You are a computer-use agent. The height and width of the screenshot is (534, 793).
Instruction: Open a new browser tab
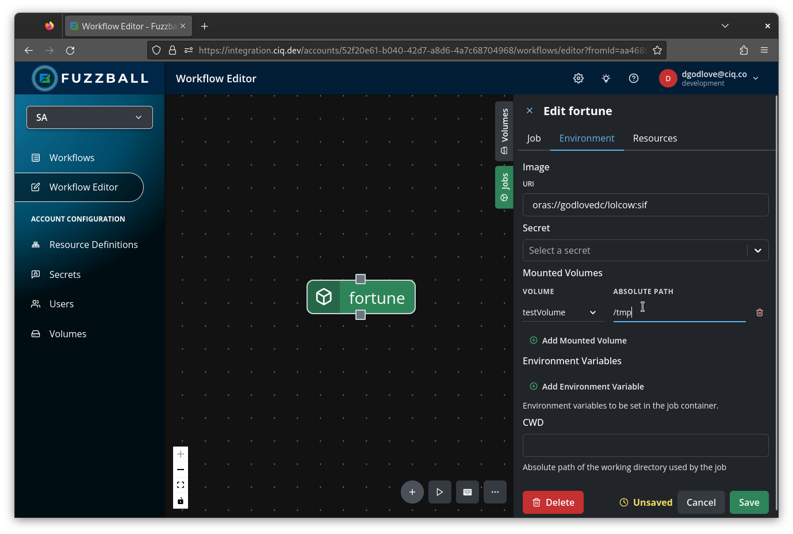(205, 26)
